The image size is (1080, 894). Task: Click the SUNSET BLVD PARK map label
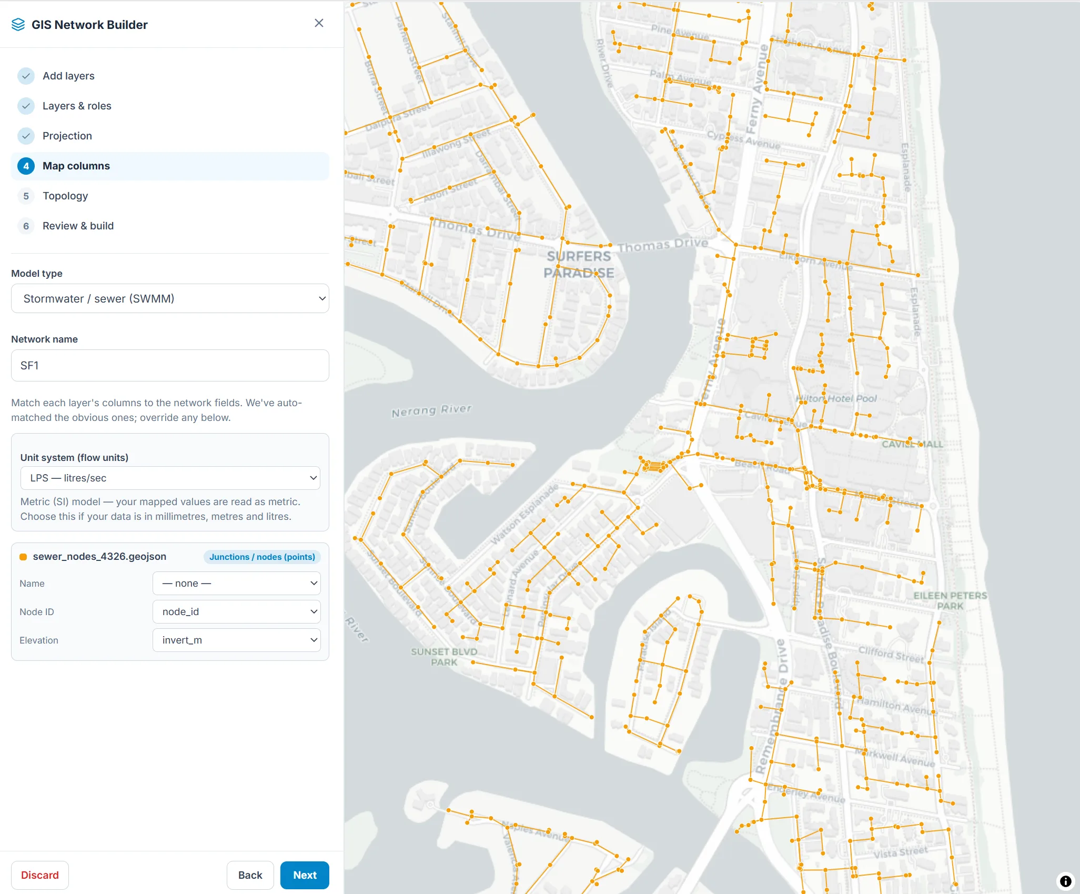coord(444,657)
